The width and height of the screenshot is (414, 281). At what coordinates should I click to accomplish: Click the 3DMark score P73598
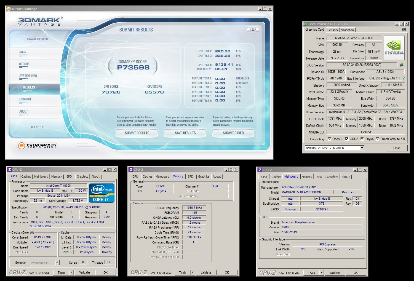(133, 67)
